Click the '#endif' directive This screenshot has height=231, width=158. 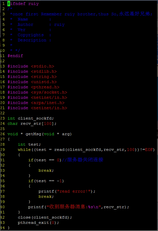[15, 56]
